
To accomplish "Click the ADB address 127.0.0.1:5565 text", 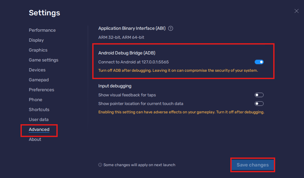I will coord(155,62).
